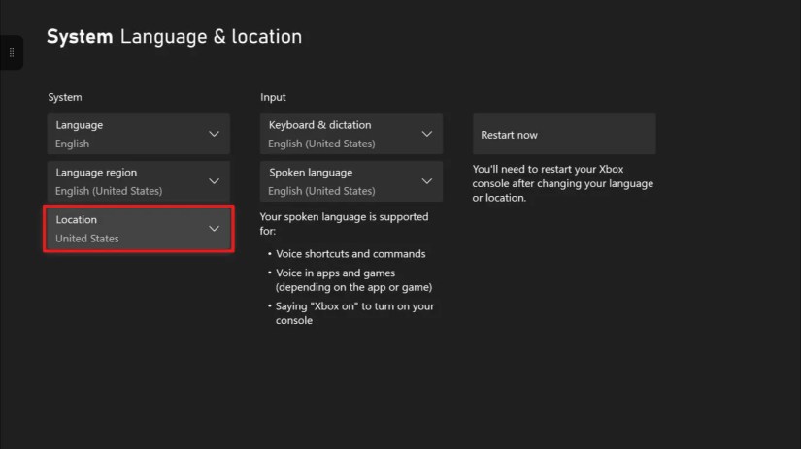The image size is (801, 449).
Task: Click "Voice shortcuts and commands" bullet item
Action: tap(350, 254)
